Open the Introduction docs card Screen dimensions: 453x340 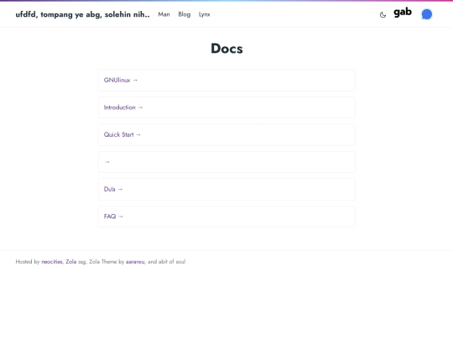point(226,107)
